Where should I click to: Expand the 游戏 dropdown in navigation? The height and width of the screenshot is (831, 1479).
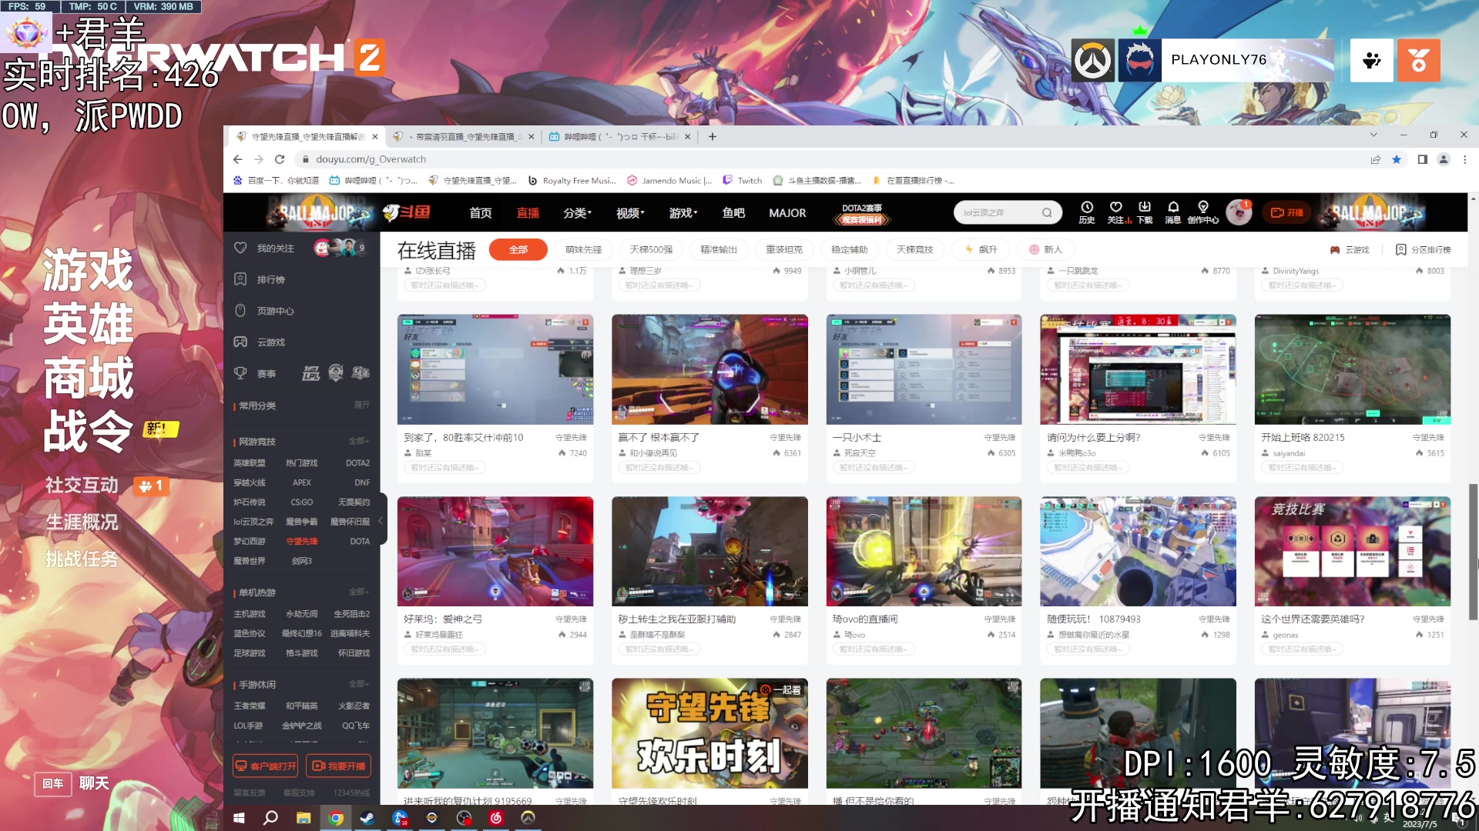pos(683,212)
